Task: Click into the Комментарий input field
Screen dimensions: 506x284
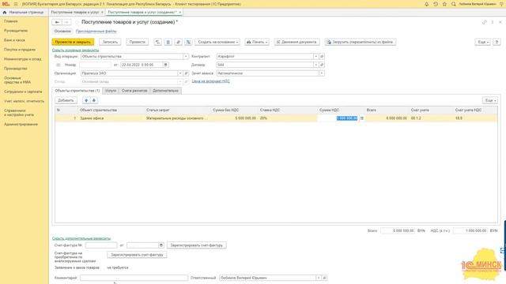Action: point(134,278)
